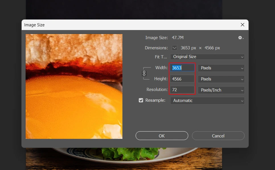Click the Resample label
This screenshot has width=275, height=170.
point(155,100)
